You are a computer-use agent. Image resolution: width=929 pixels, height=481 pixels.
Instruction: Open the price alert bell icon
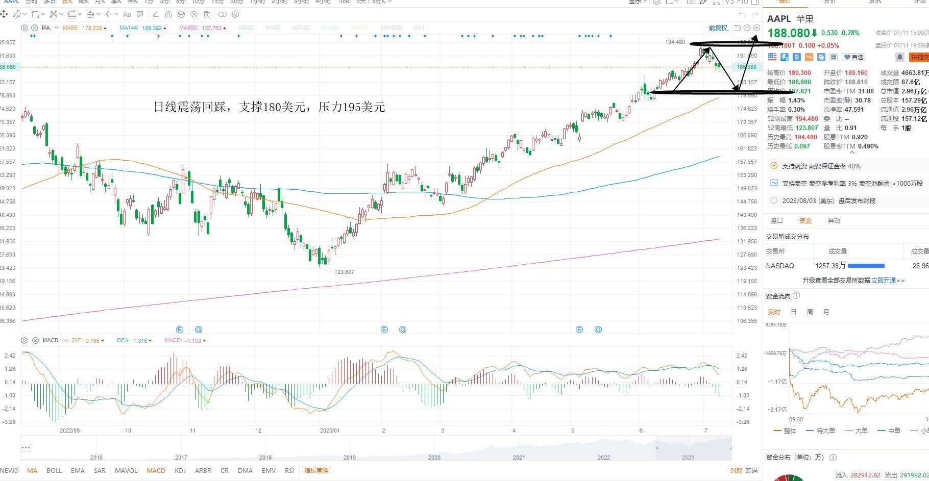(x=900, y=57)
